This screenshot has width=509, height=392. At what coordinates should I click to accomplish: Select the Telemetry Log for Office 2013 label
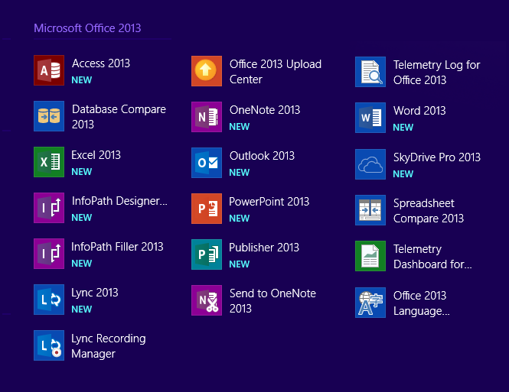pyautogui.click(x=436, y=73)
